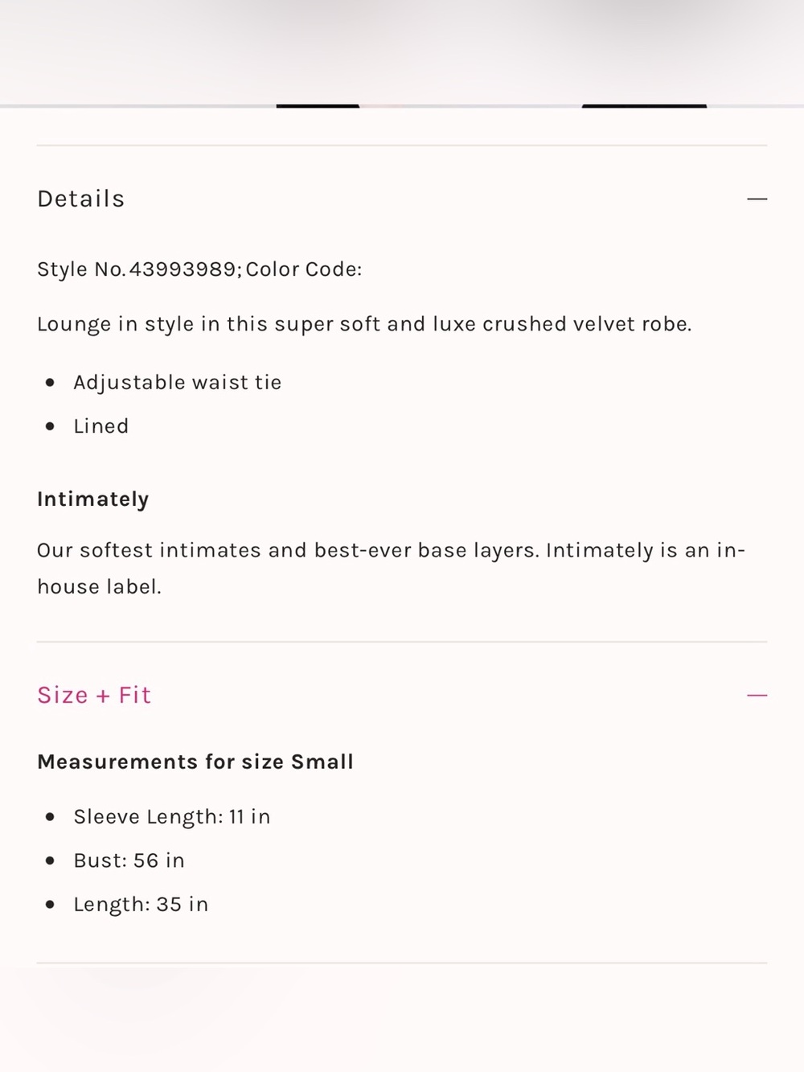Image resolution: width=804 pixels, height=1072 pixels.
Task: Click the divider above Size + Fit
Action: point(402,642)
